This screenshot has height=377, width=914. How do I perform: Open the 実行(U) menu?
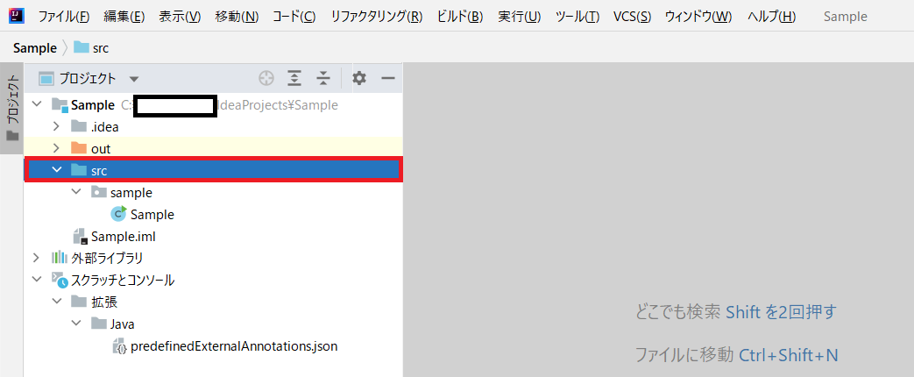520,17
